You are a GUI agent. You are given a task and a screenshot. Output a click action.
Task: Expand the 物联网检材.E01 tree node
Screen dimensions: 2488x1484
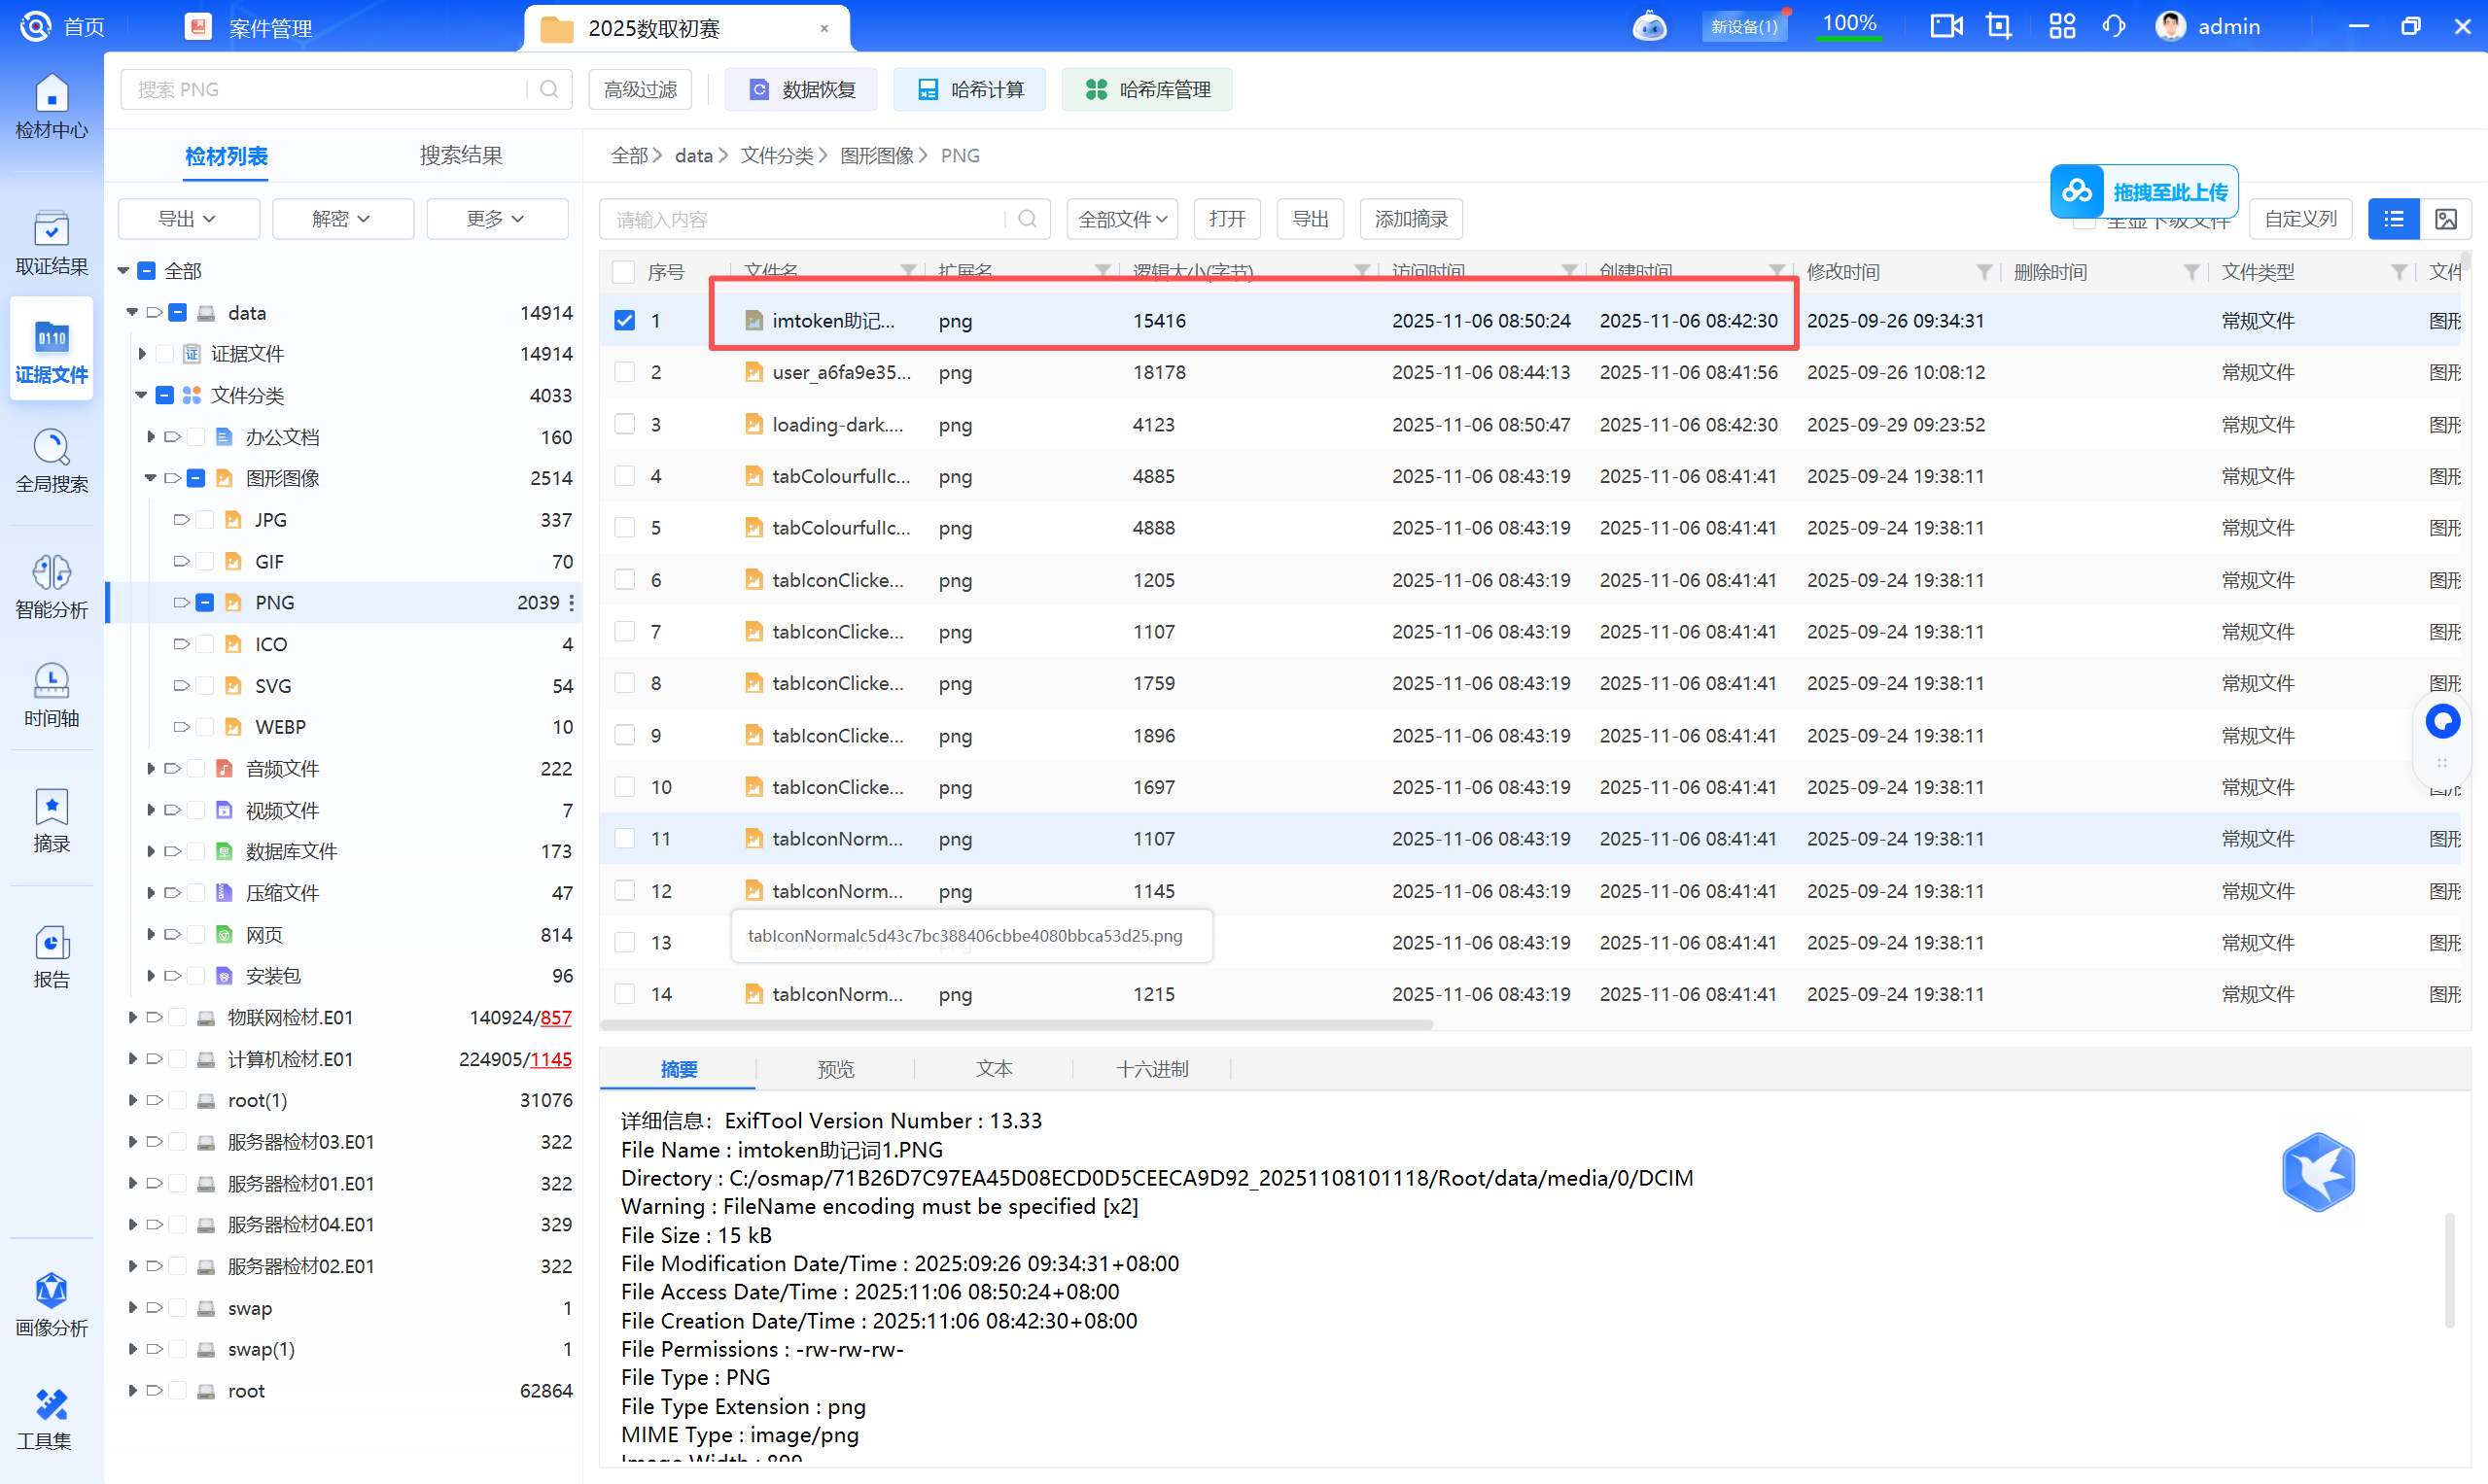coord(132,1017)
